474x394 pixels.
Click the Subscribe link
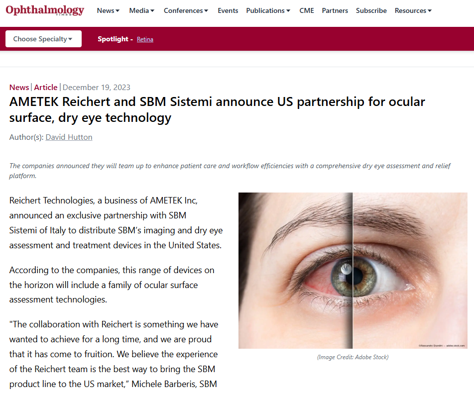coord(371,10)
